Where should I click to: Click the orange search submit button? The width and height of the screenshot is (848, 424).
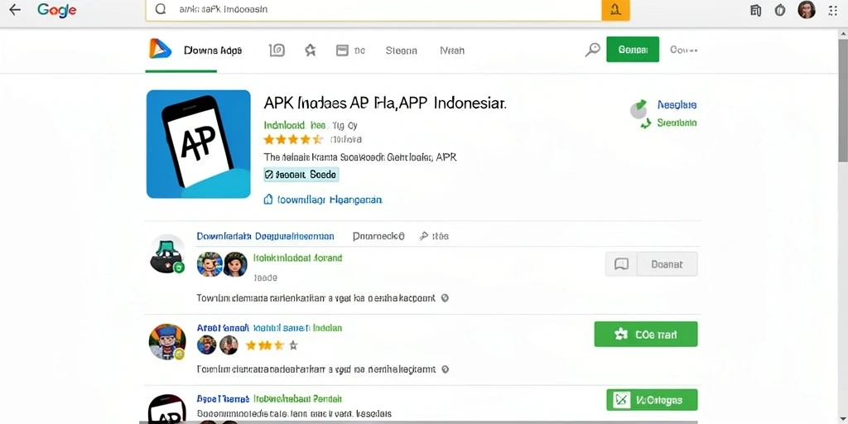pos(615,10)
